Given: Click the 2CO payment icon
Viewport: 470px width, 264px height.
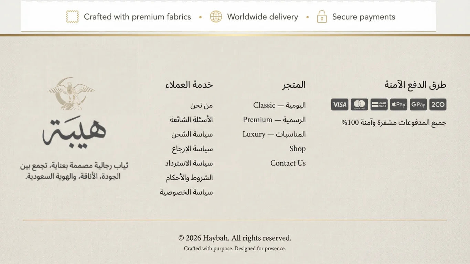Looking at the screenshot, I should (x=438, y=104).
